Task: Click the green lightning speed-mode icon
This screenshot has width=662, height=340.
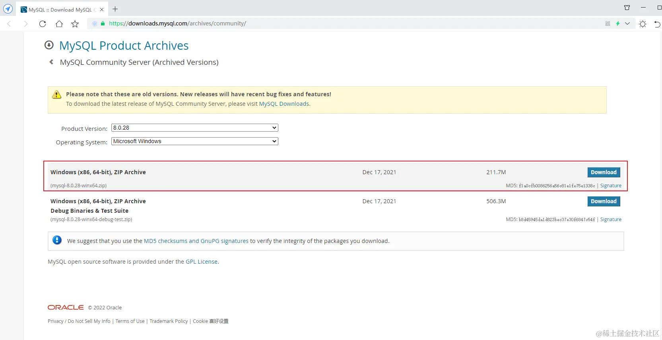Action: click(618, 23)
